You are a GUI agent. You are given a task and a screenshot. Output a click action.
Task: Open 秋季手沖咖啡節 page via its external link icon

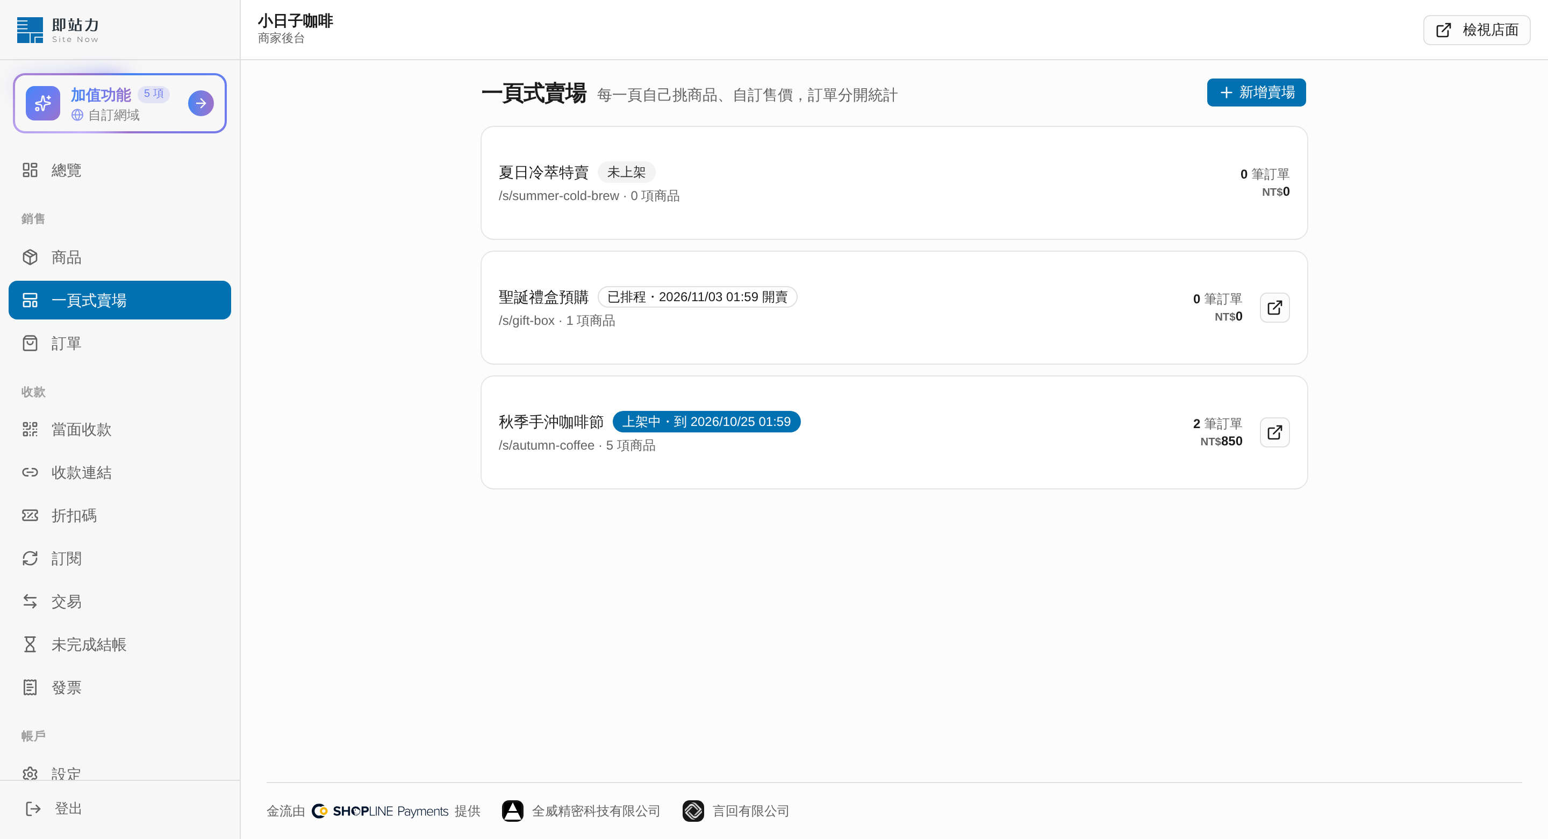(x=1274, y=432)
